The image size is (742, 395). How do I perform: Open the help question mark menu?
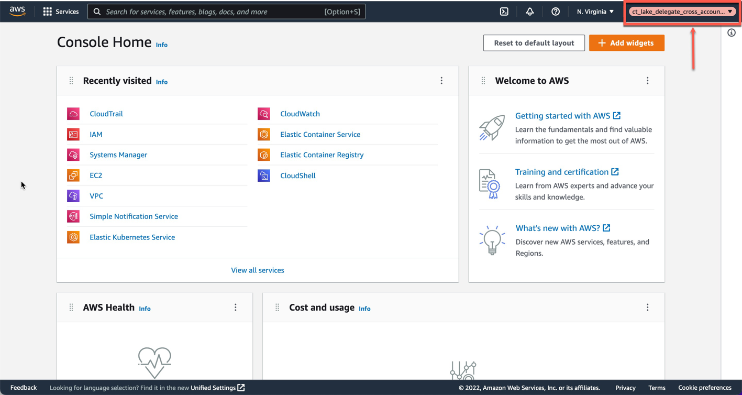(556, 11)
